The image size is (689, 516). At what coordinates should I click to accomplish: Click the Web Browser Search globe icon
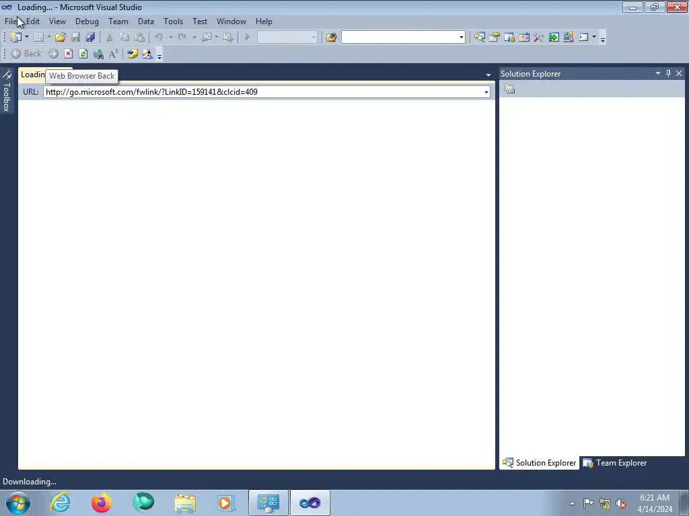tap(98, 54)
